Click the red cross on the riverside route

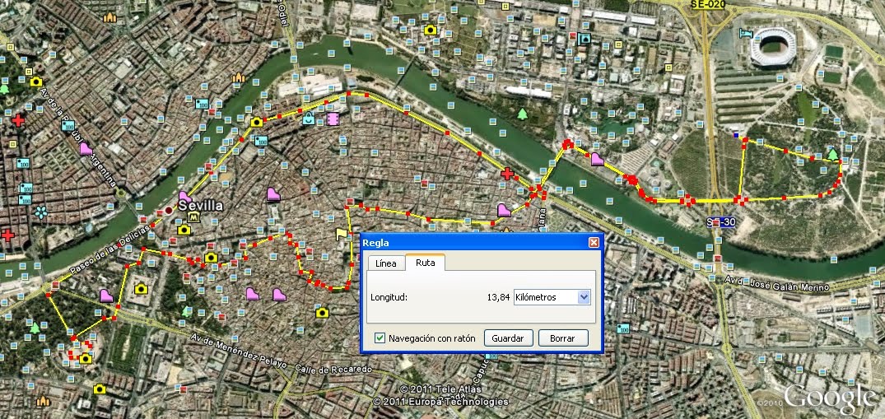pyautogui.click(x=507, y=174)
